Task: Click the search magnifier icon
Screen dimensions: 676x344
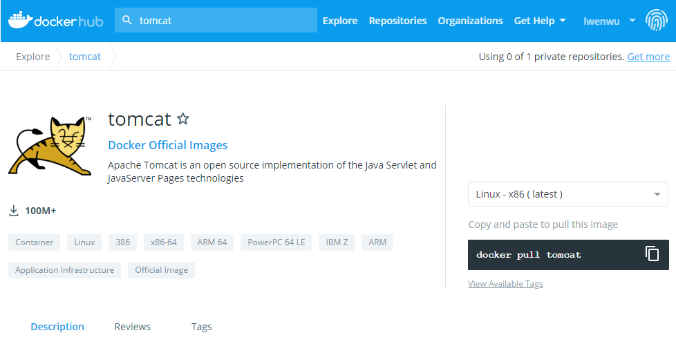Action: tap(126, 21)
